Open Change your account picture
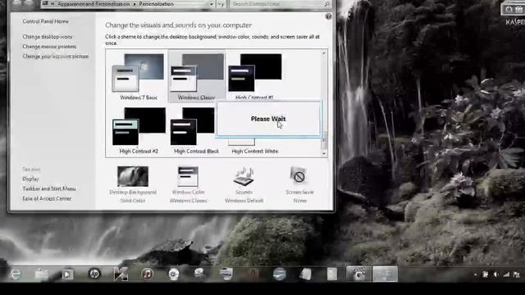 pos(56,57)
